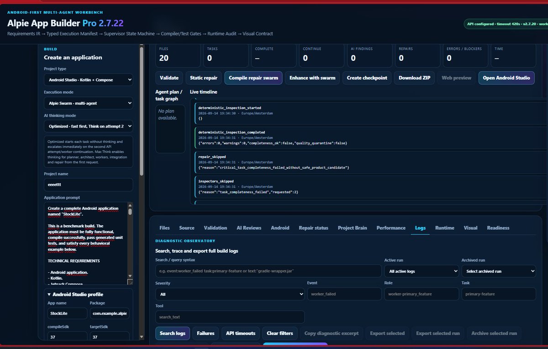Screen dimensions: 548x349
Task: Click the Search / query syntax field
Action: 269,271
